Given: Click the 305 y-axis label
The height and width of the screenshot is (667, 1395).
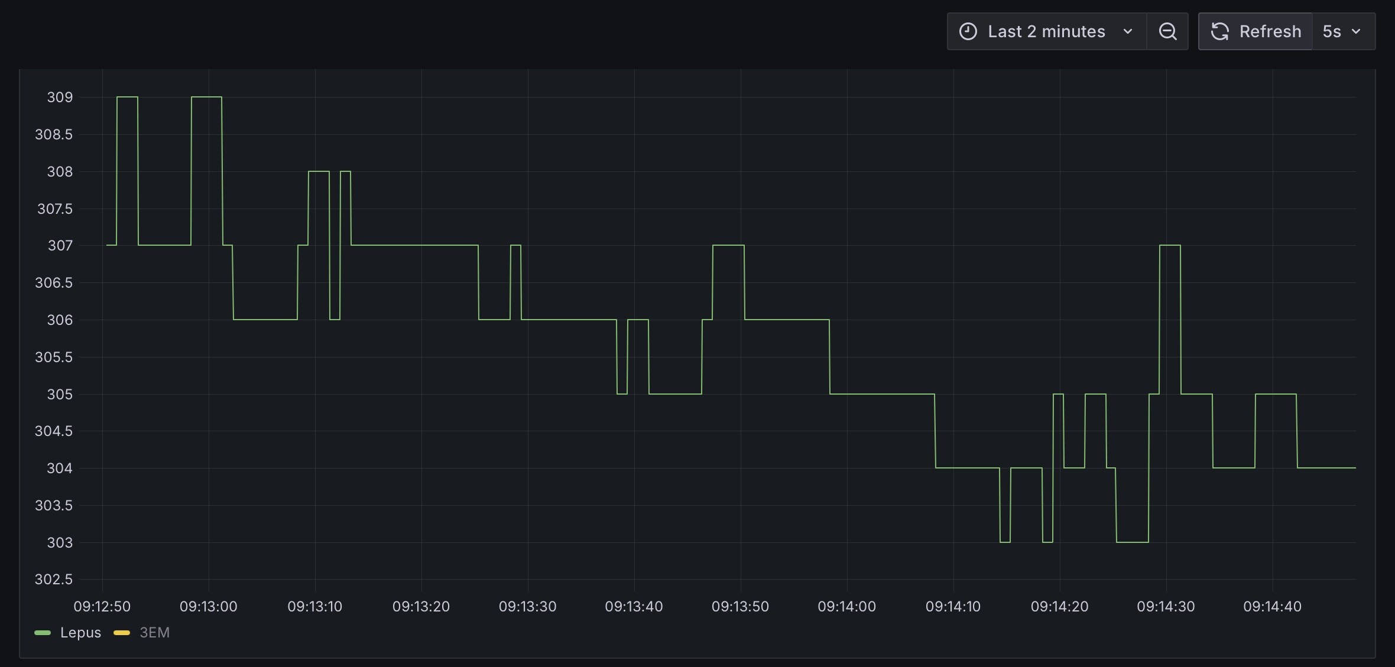Looking at the screenshot, I should (60, 394).
